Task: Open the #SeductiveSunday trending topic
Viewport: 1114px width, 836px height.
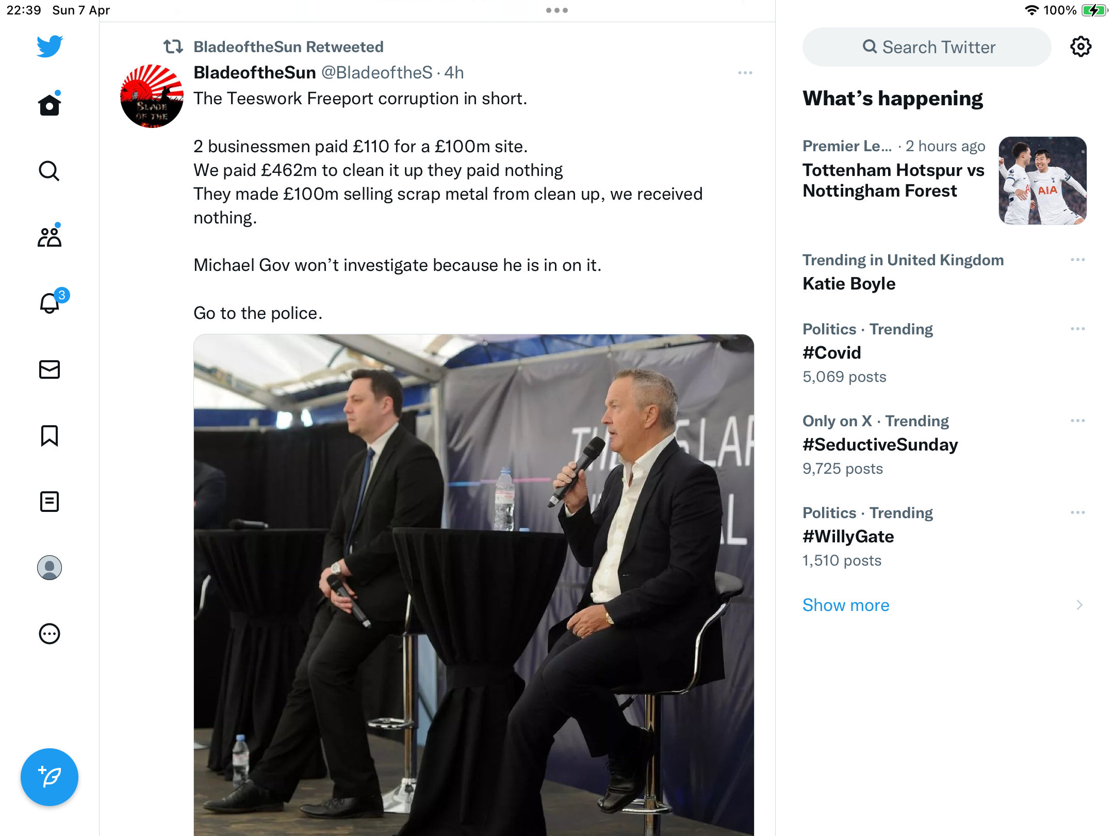Action: (x=880, y=444)
